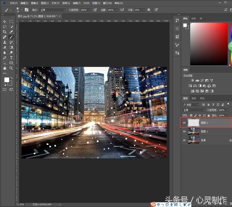Select the Zoom tool in toolbox
The height and width of the screenshot is (207, 232).
coord(11,68)
